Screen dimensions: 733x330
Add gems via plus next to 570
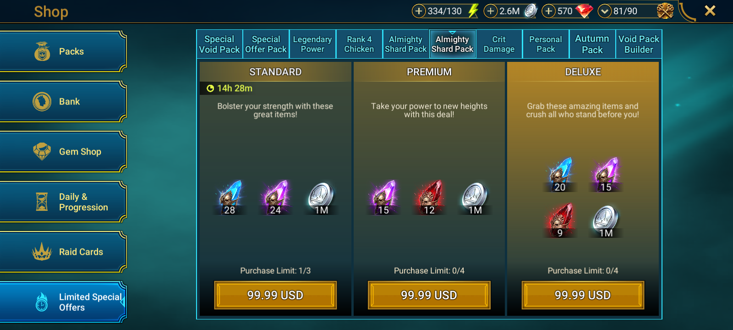[x=549, y=11]
